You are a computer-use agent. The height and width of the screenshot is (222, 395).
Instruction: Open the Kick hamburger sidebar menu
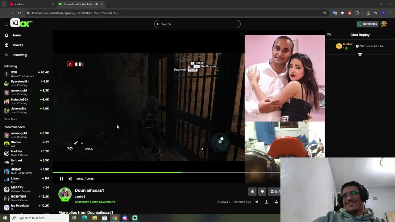coord(6,24)
